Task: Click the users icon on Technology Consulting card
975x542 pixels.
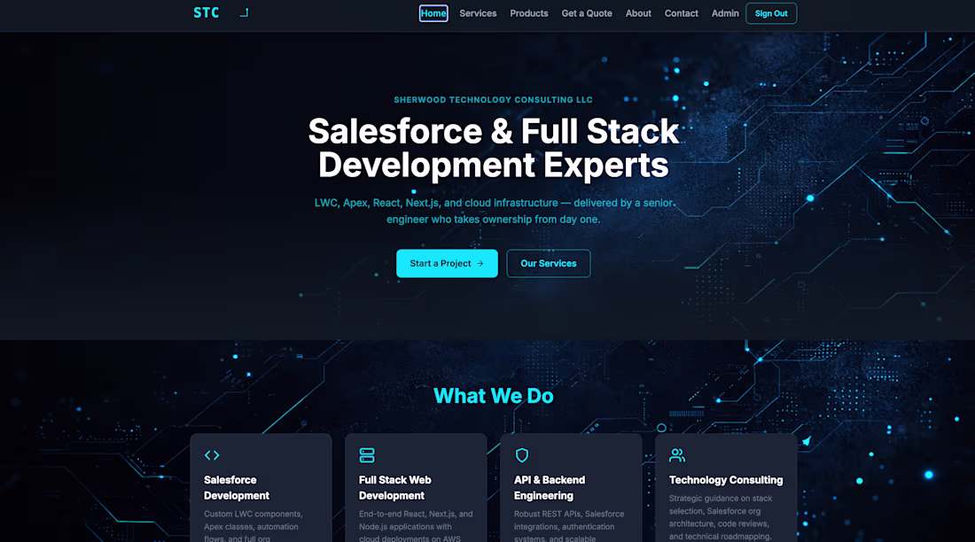Action: (x=677, y=455)
